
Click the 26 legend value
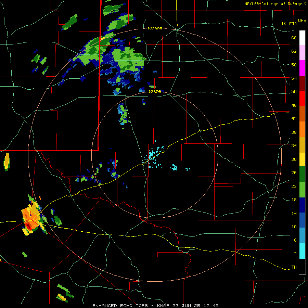[x=294, y=173]
